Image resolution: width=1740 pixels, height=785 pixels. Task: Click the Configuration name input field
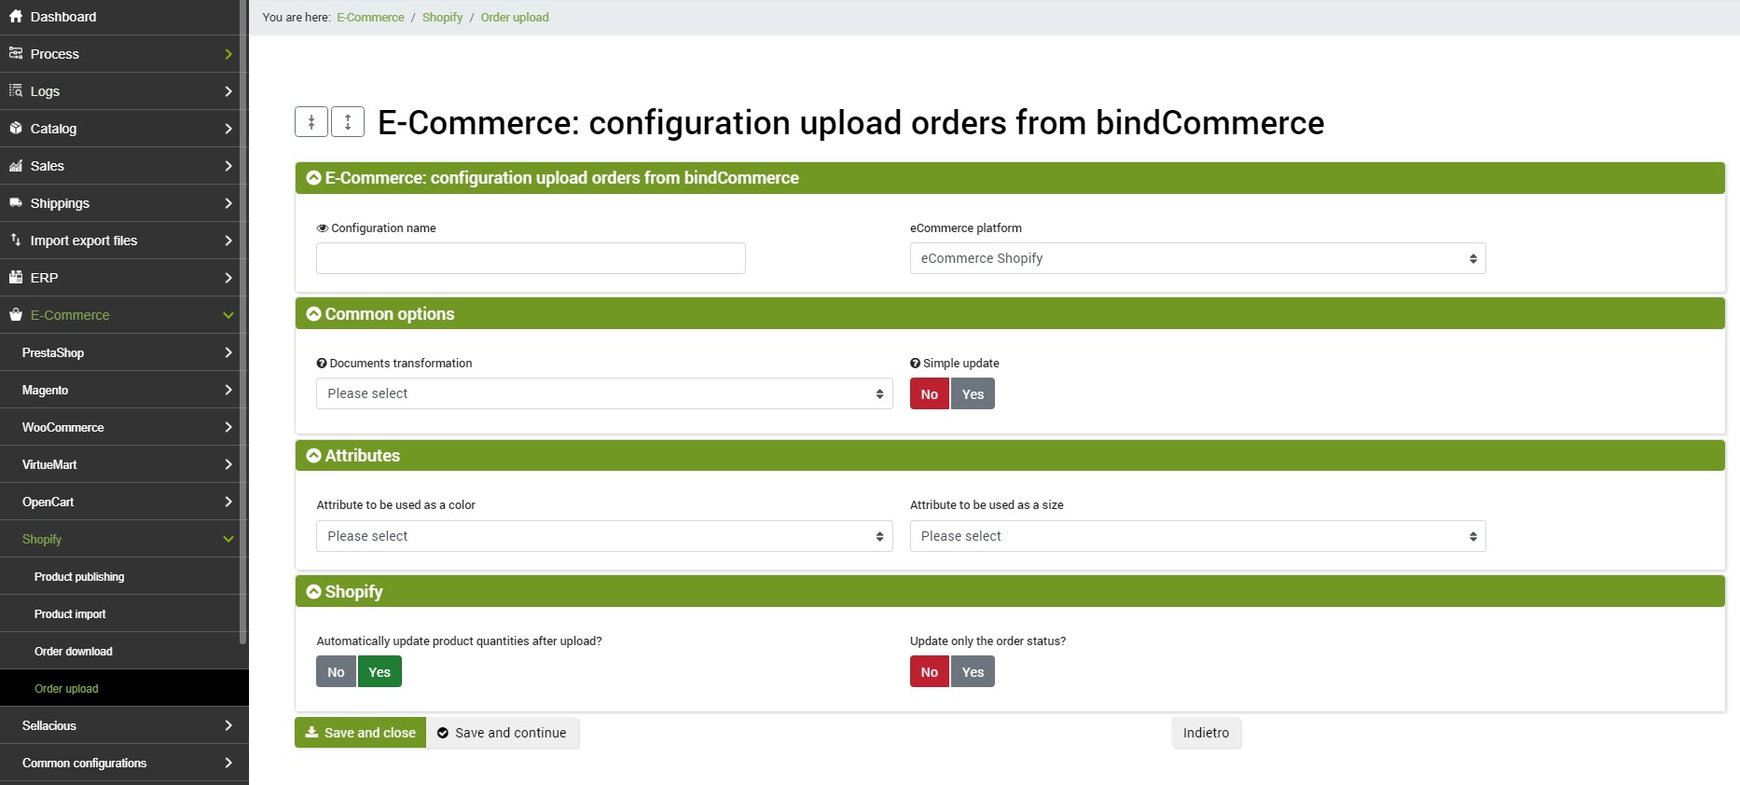531,258
